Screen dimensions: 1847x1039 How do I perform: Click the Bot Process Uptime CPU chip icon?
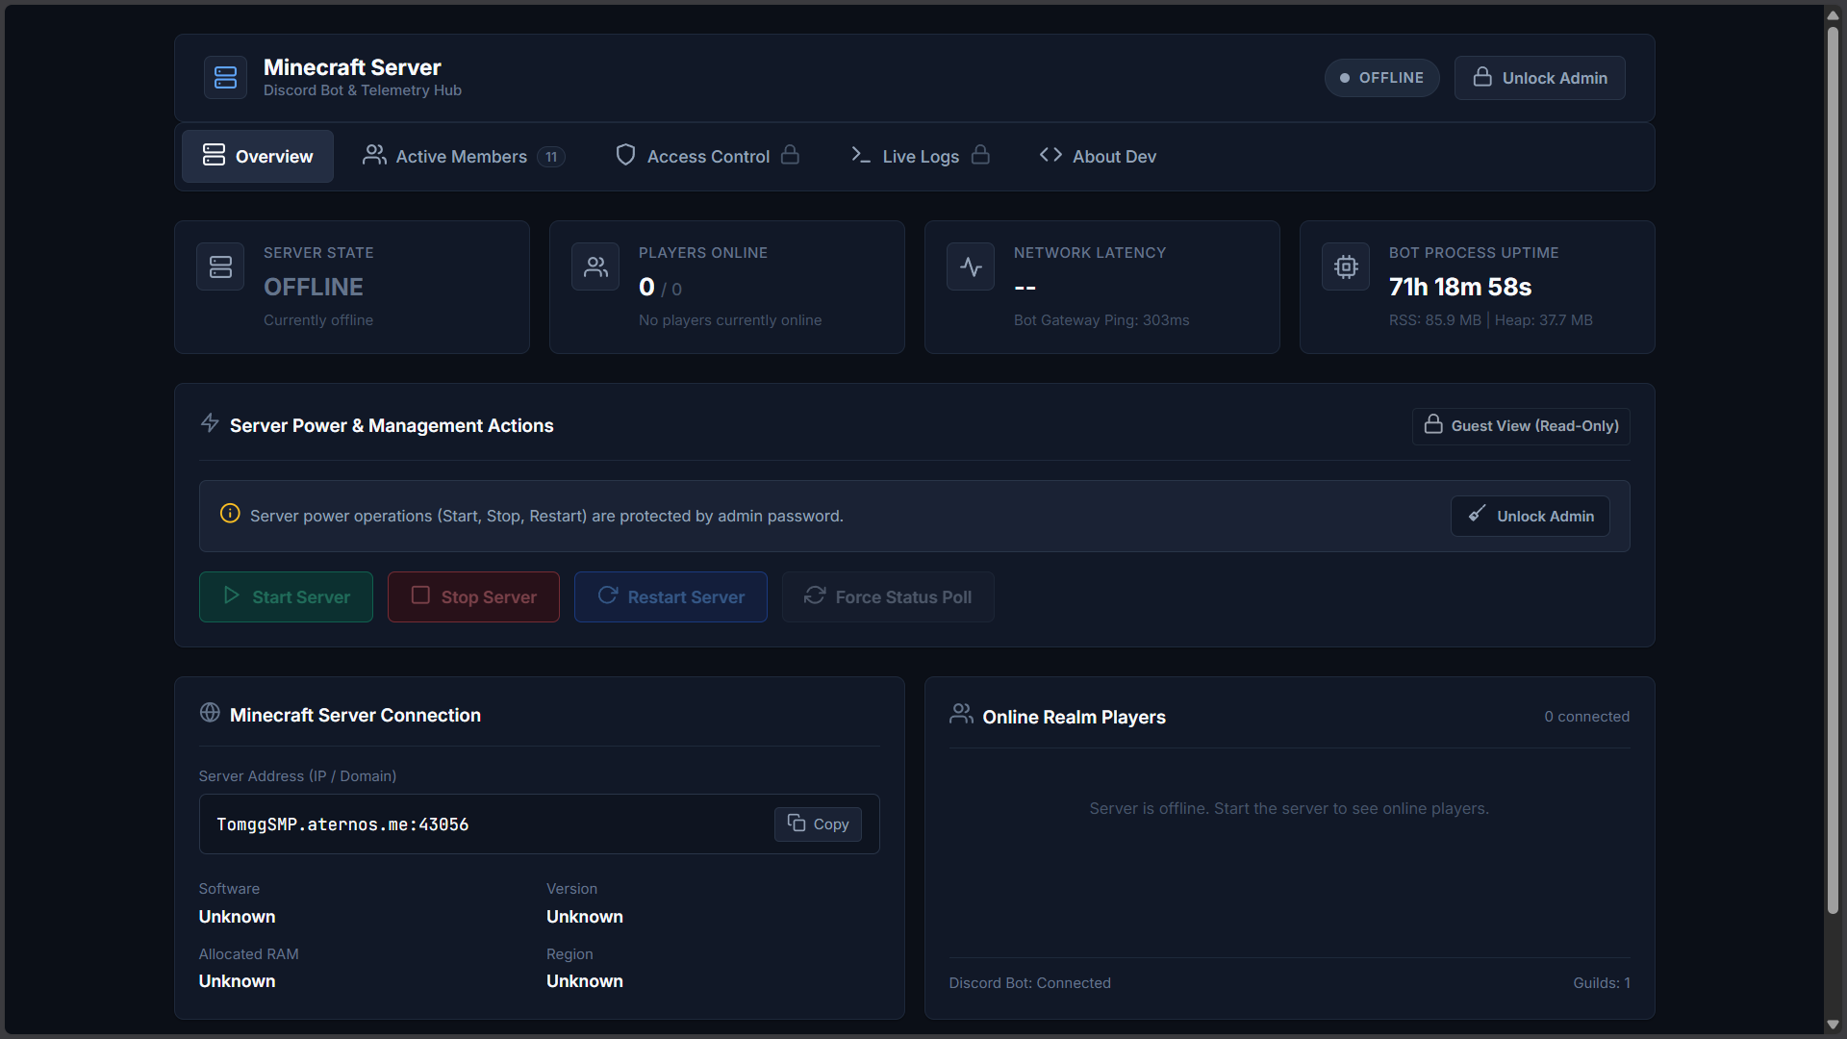point(1346,266)
